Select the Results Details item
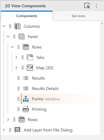 pos(45,88)
